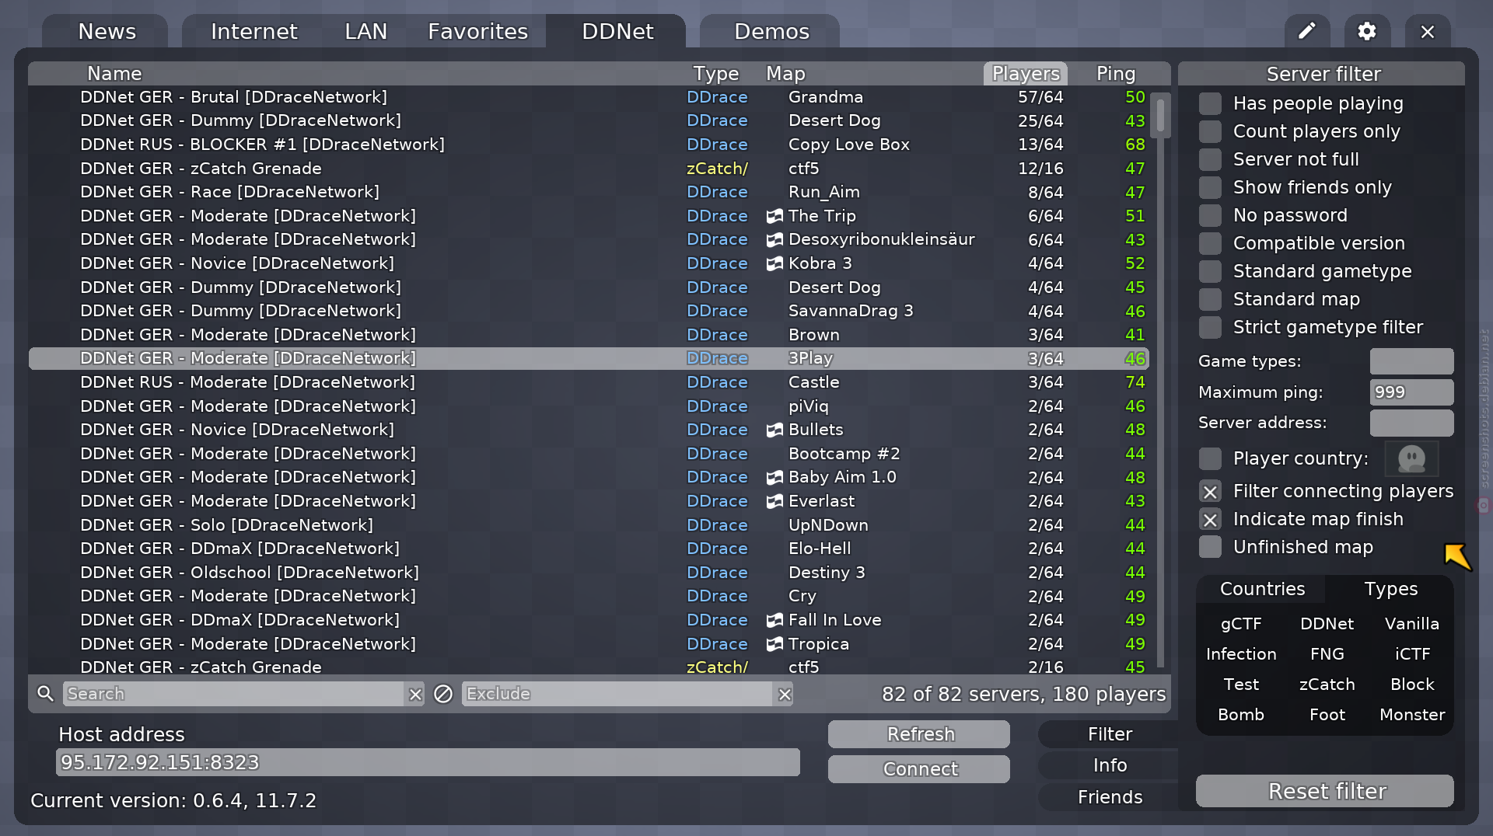Viewport: 1493px width, 836px height.
Task: Sort servers by Players column
Action: coord(1025,74)
